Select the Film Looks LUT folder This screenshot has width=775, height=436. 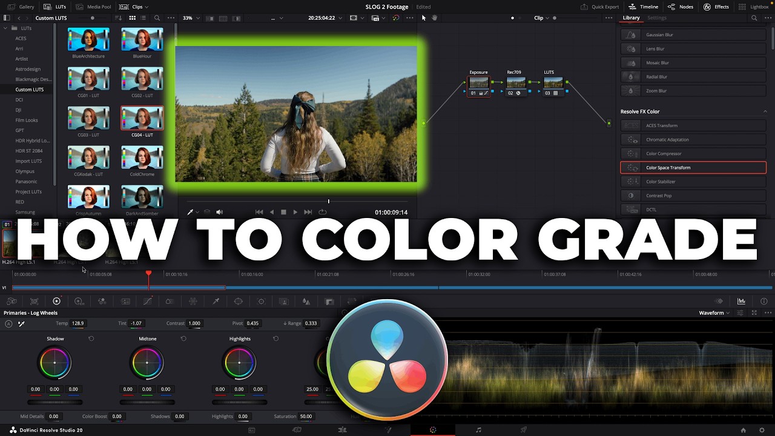pos(27,120)
